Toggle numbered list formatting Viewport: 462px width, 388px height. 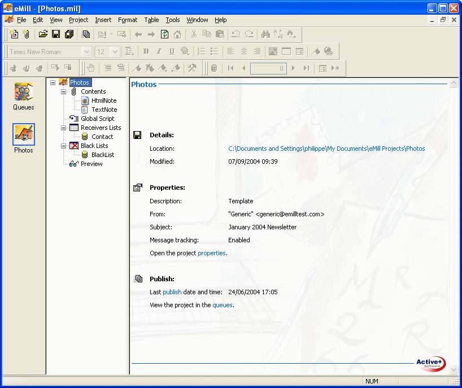[x=201, y=51]
